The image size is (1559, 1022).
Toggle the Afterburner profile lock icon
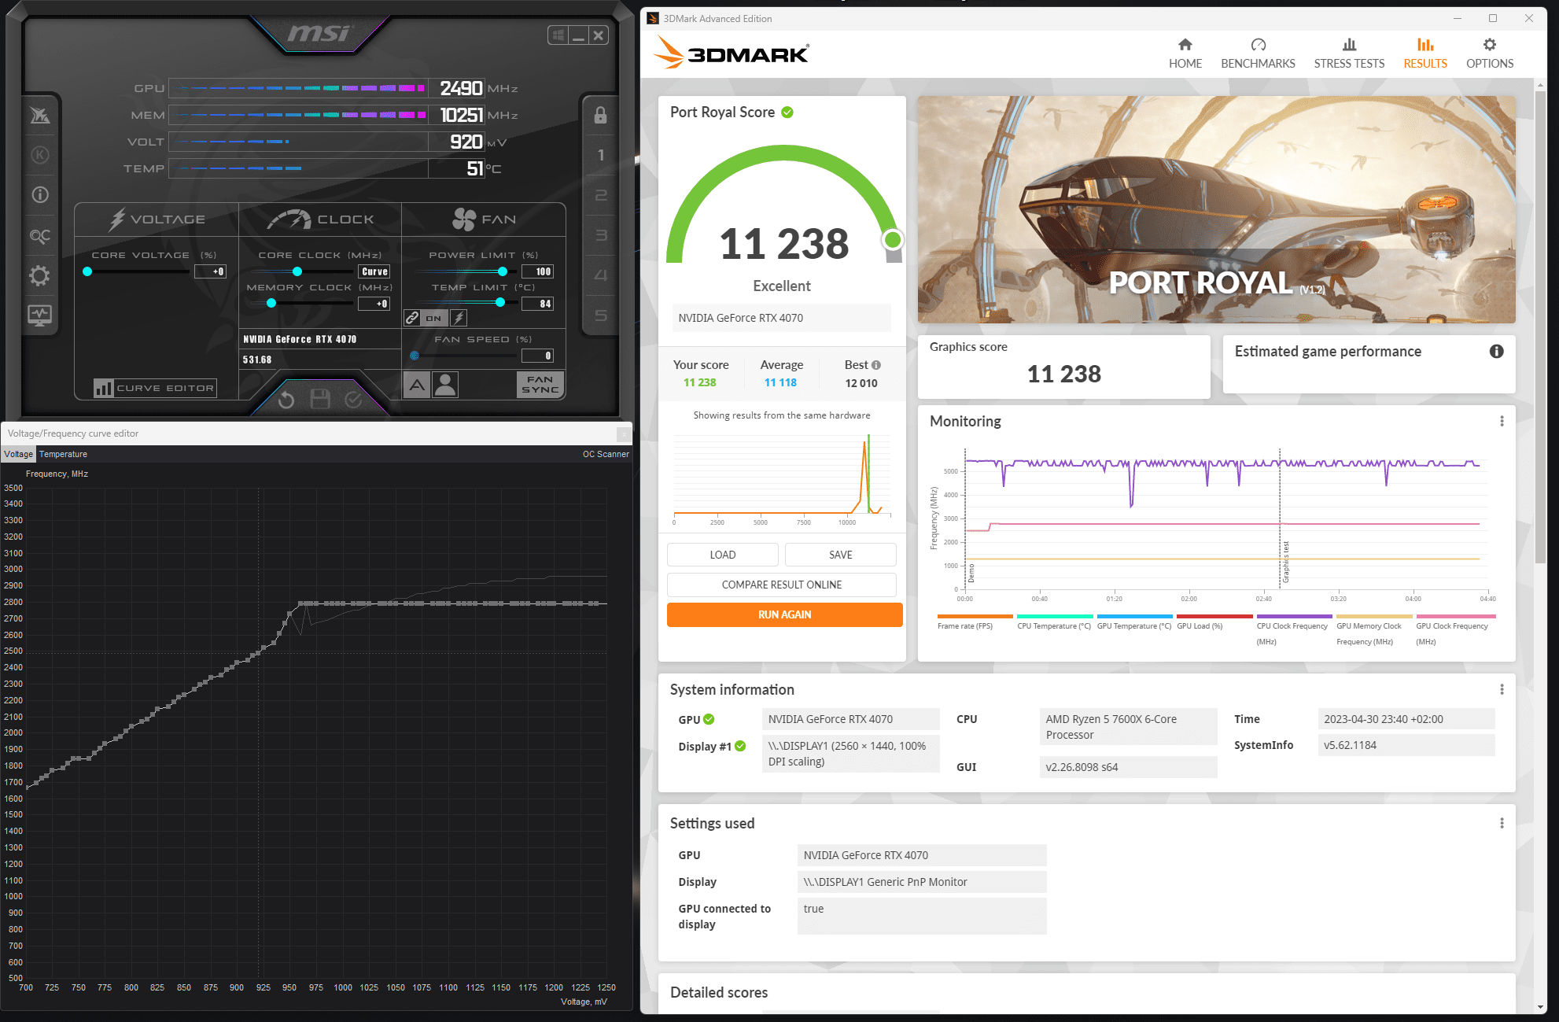(x=600, y=116)
